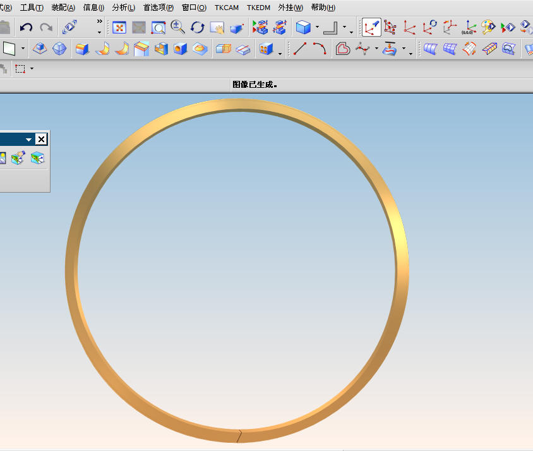This screenshot has width=533, height=451.
Task: Click the orange ellipse on surface icon
Action: (200, 49)
